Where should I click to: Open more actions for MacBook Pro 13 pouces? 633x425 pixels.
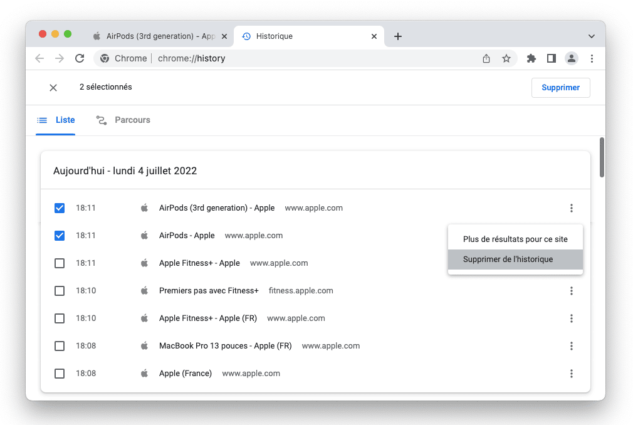(571, 346)
